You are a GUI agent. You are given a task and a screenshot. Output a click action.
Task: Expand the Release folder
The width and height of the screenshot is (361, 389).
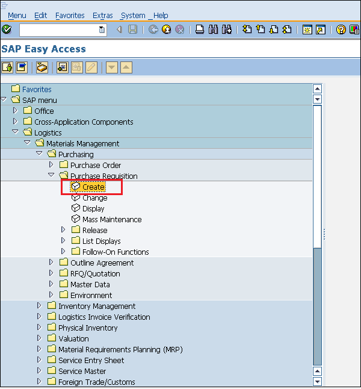63,230
